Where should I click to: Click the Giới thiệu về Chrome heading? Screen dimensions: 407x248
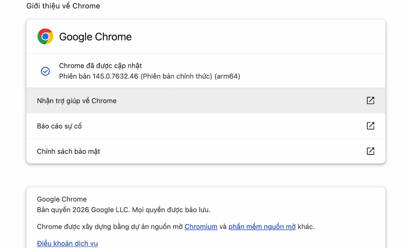(63, 6)
